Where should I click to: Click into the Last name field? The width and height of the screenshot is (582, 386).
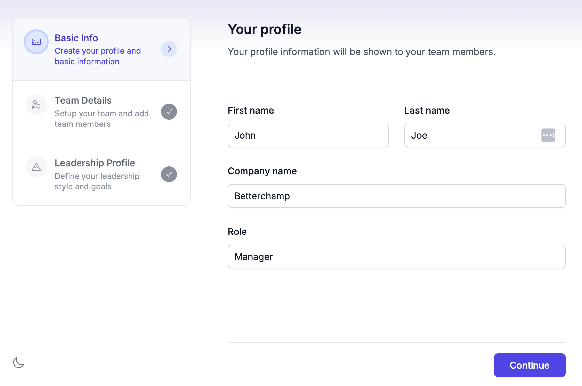click(472, 135)
